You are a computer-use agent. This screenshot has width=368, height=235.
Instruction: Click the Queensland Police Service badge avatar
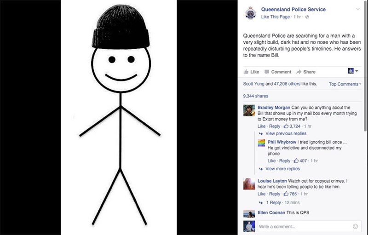[x=250, y=13]
